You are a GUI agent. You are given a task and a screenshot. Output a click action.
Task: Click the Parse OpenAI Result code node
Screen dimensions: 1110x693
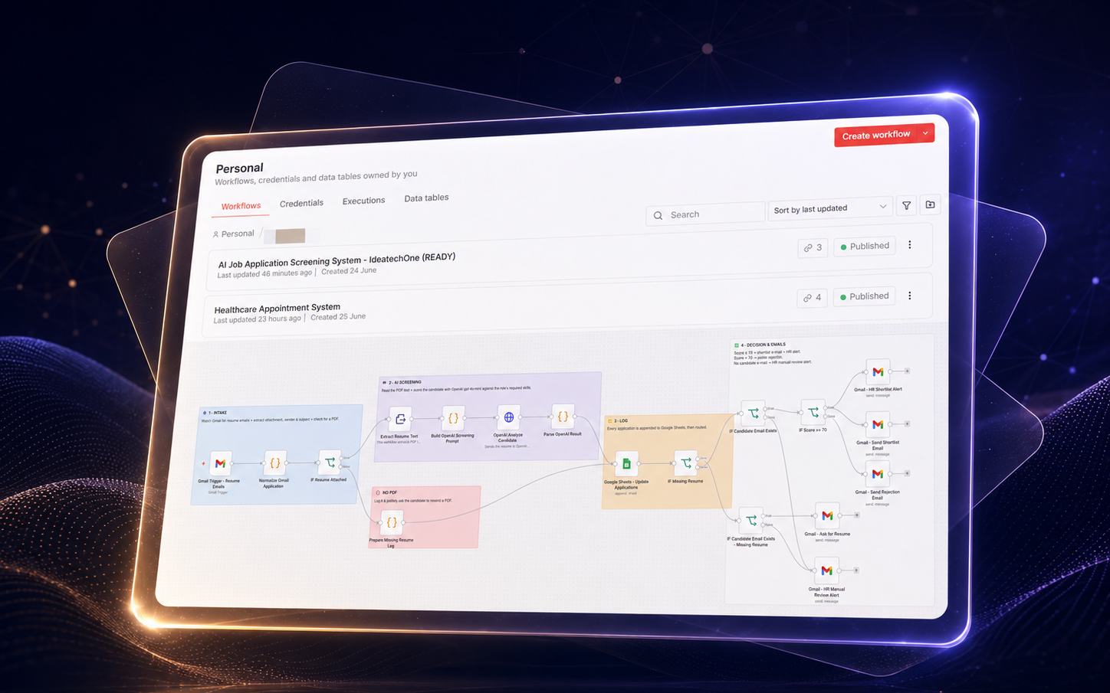tap(563, 417)
